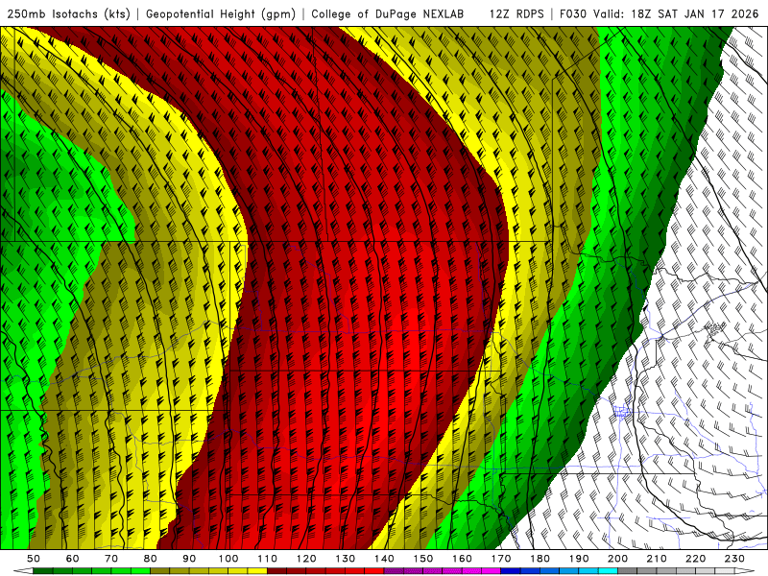Click the '12Z RDPS' model run label
This screenshot has width=768, height=576.
pyautogui.click(x=516, y=13)
